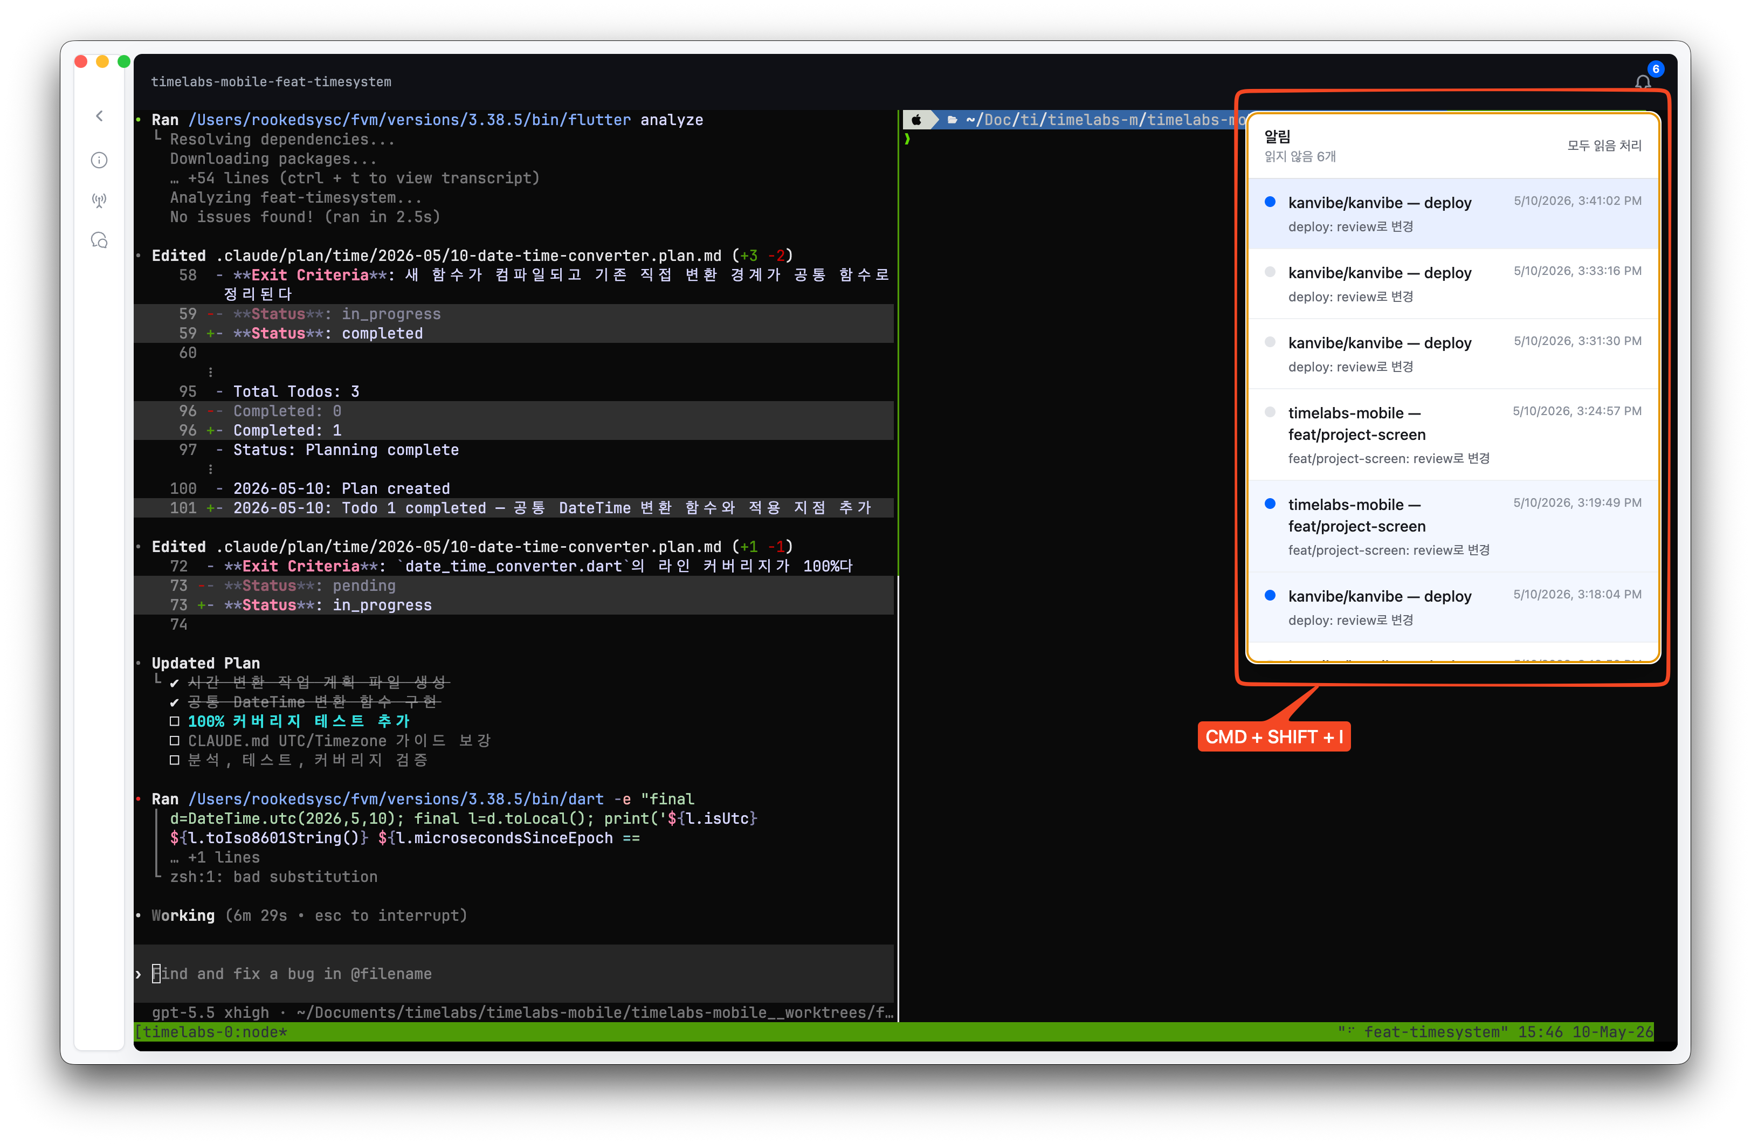Click the prompt input "Find and fix a bug"
The image size is (1751, 1144).
(x=515, y=973)
